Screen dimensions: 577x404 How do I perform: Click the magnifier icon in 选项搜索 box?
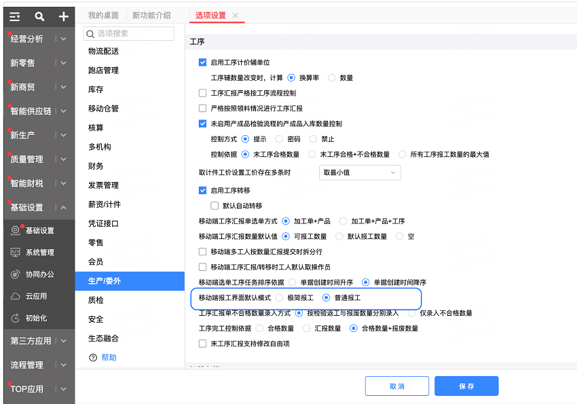pos(90,34)
